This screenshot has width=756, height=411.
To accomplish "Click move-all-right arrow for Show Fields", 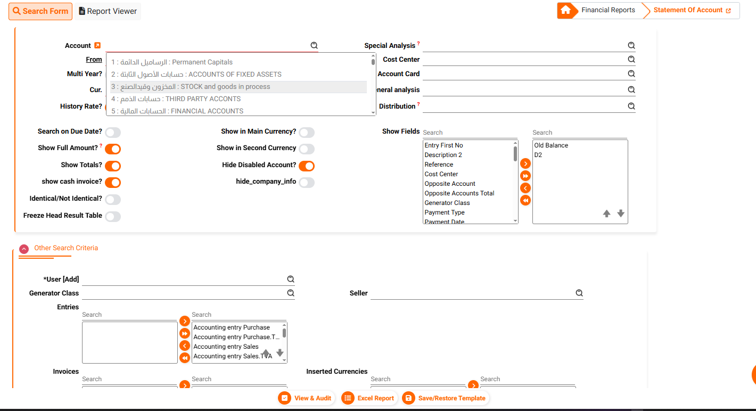I will [x=525, y=176].
